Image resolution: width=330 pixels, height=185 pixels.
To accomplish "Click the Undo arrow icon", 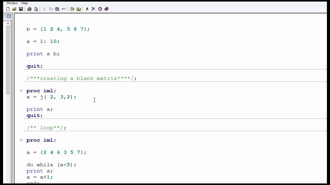I will (x=64, y=9).
